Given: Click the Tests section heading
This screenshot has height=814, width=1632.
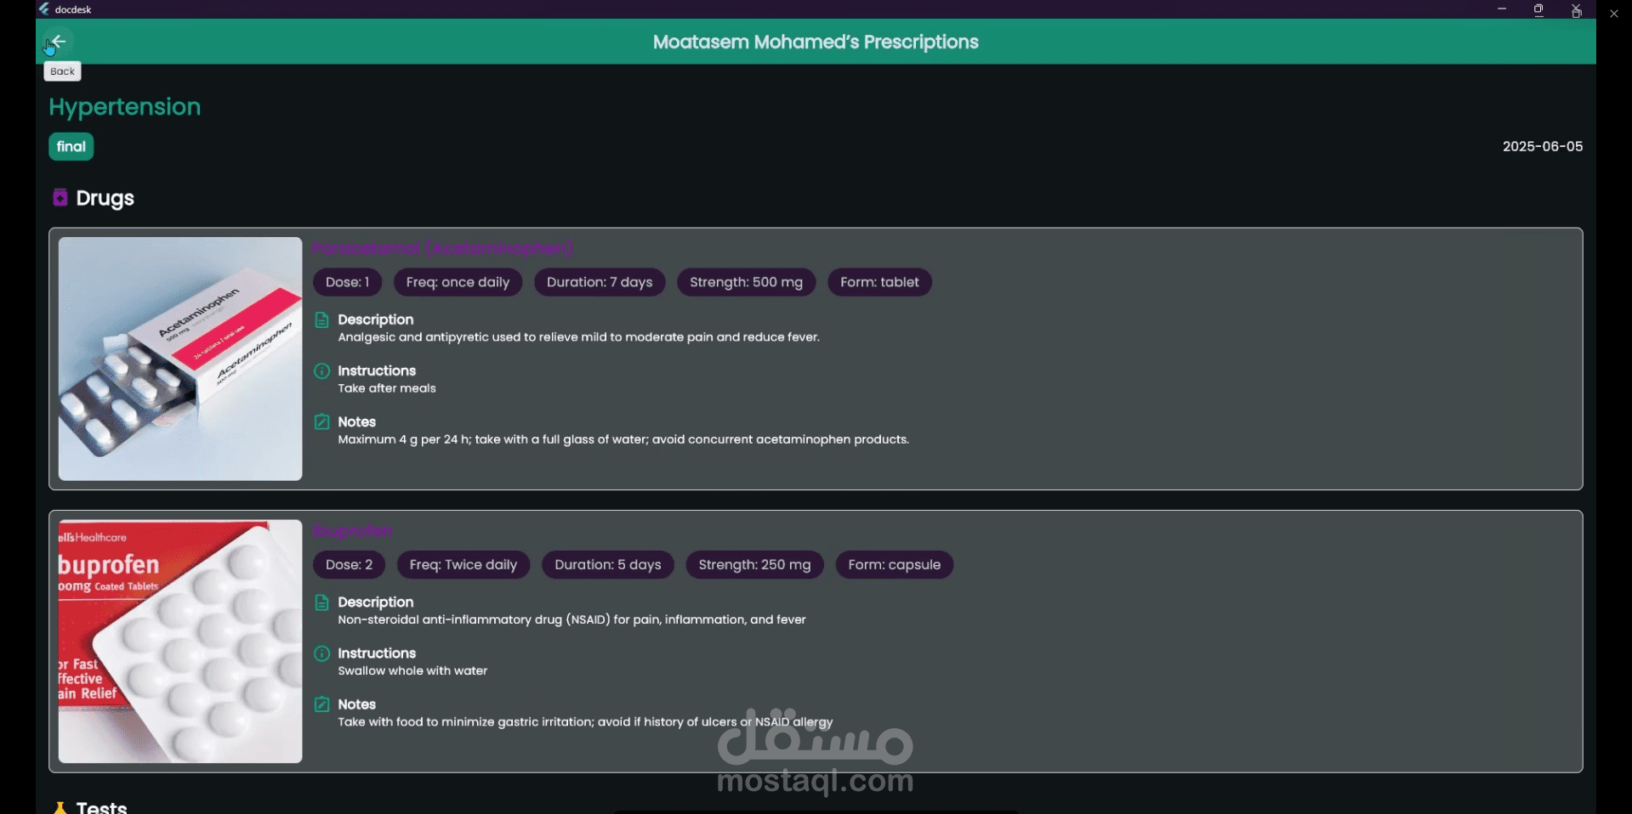Looking at the screenshot, I should click(x=102, y=806).
